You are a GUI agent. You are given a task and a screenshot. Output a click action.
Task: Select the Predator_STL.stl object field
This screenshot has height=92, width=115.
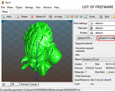pos(98,59)
